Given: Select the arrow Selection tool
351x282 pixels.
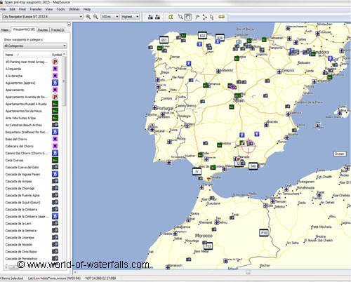Looking at the screenshot, I should pyautogui.click(x=212, y=17).
